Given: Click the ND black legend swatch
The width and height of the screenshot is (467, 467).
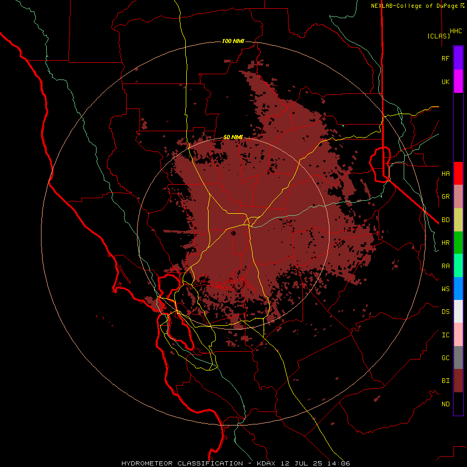Looking at the screenshot, I should pos(458,404).
